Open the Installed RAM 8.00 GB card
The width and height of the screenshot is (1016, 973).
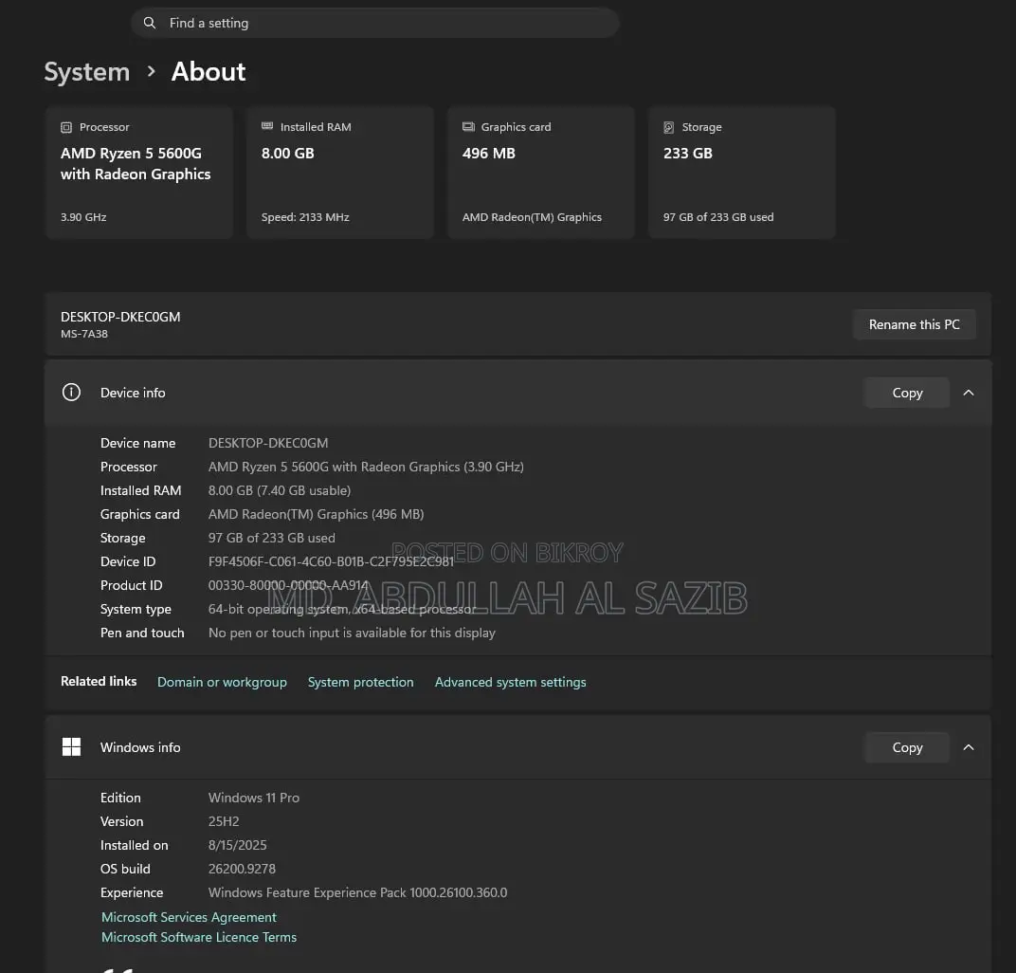click(x=340, y=173)
